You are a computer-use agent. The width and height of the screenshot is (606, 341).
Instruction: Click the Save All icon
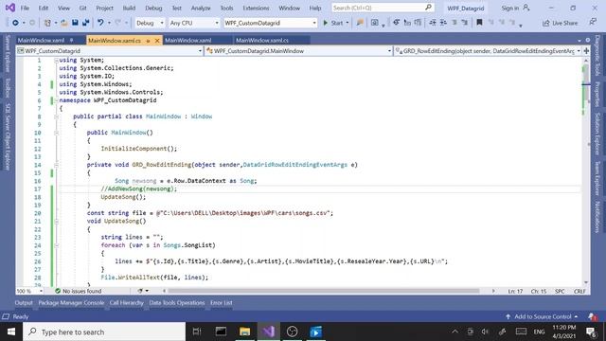(x=85, y=23)
